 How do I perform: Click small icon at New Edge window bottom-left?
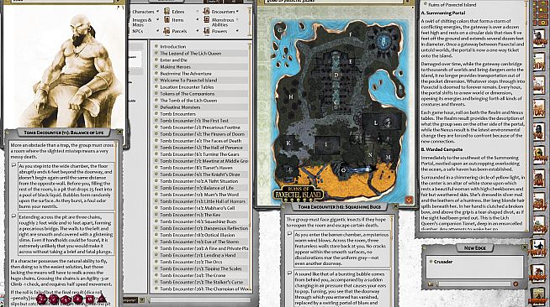click(x=431, y=284)
